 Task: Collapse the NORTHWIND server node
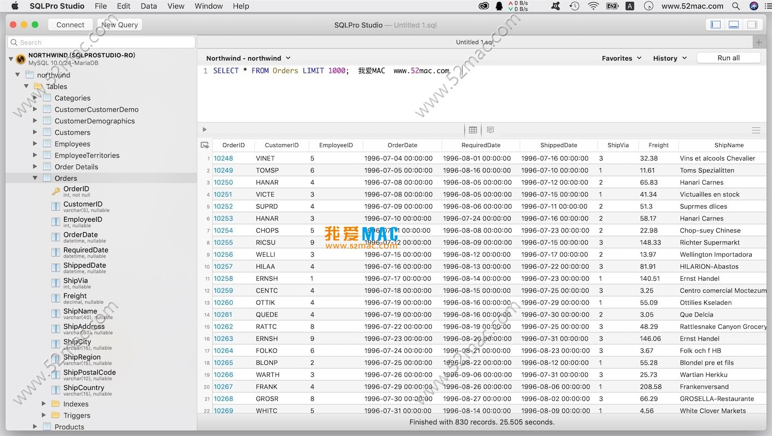11,58
